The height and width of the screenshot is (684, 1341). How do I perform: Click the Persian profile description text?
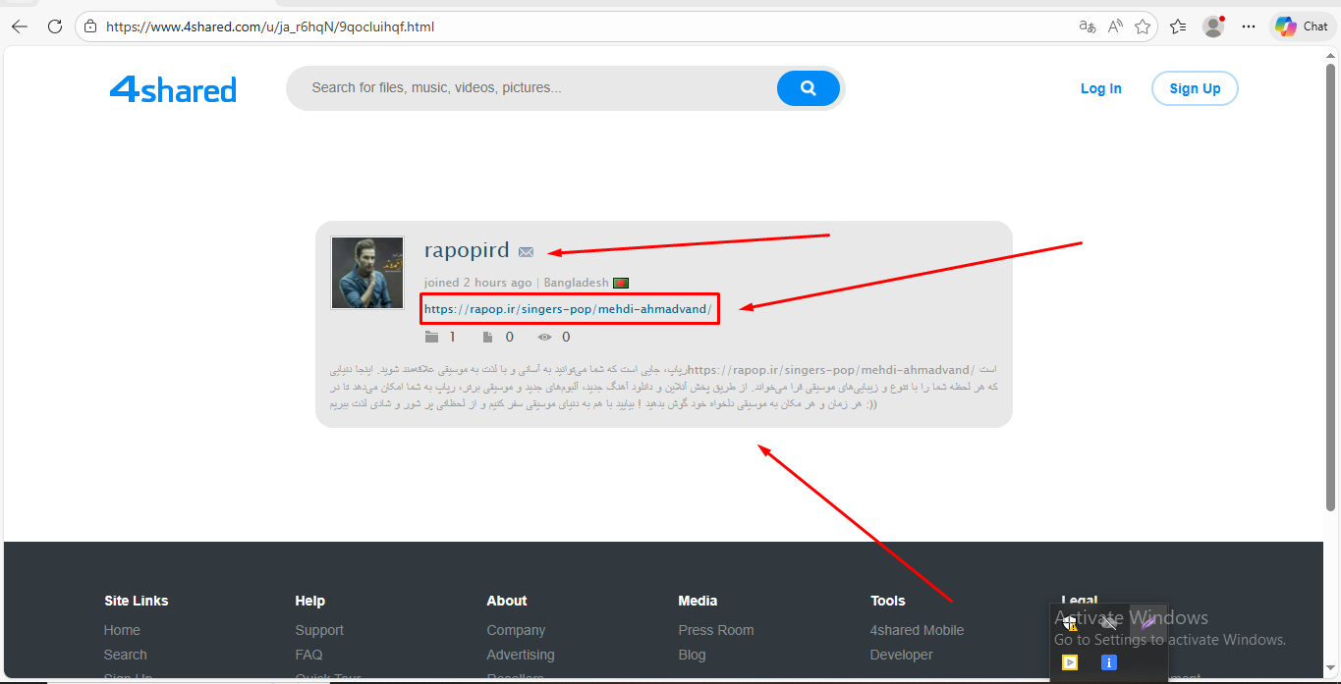[663, 387]
